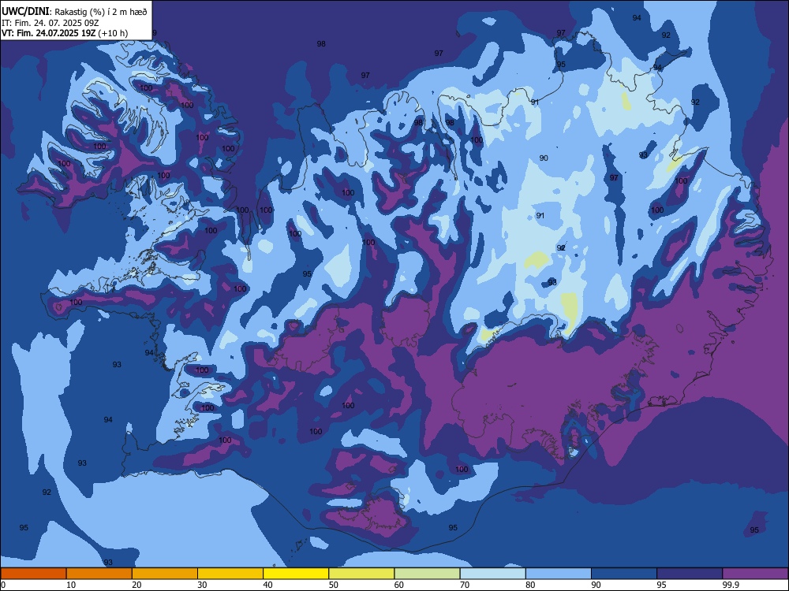789x591 pixels.
Task: Select the amber 20–30 legend color band
Action: click(165, 574)
